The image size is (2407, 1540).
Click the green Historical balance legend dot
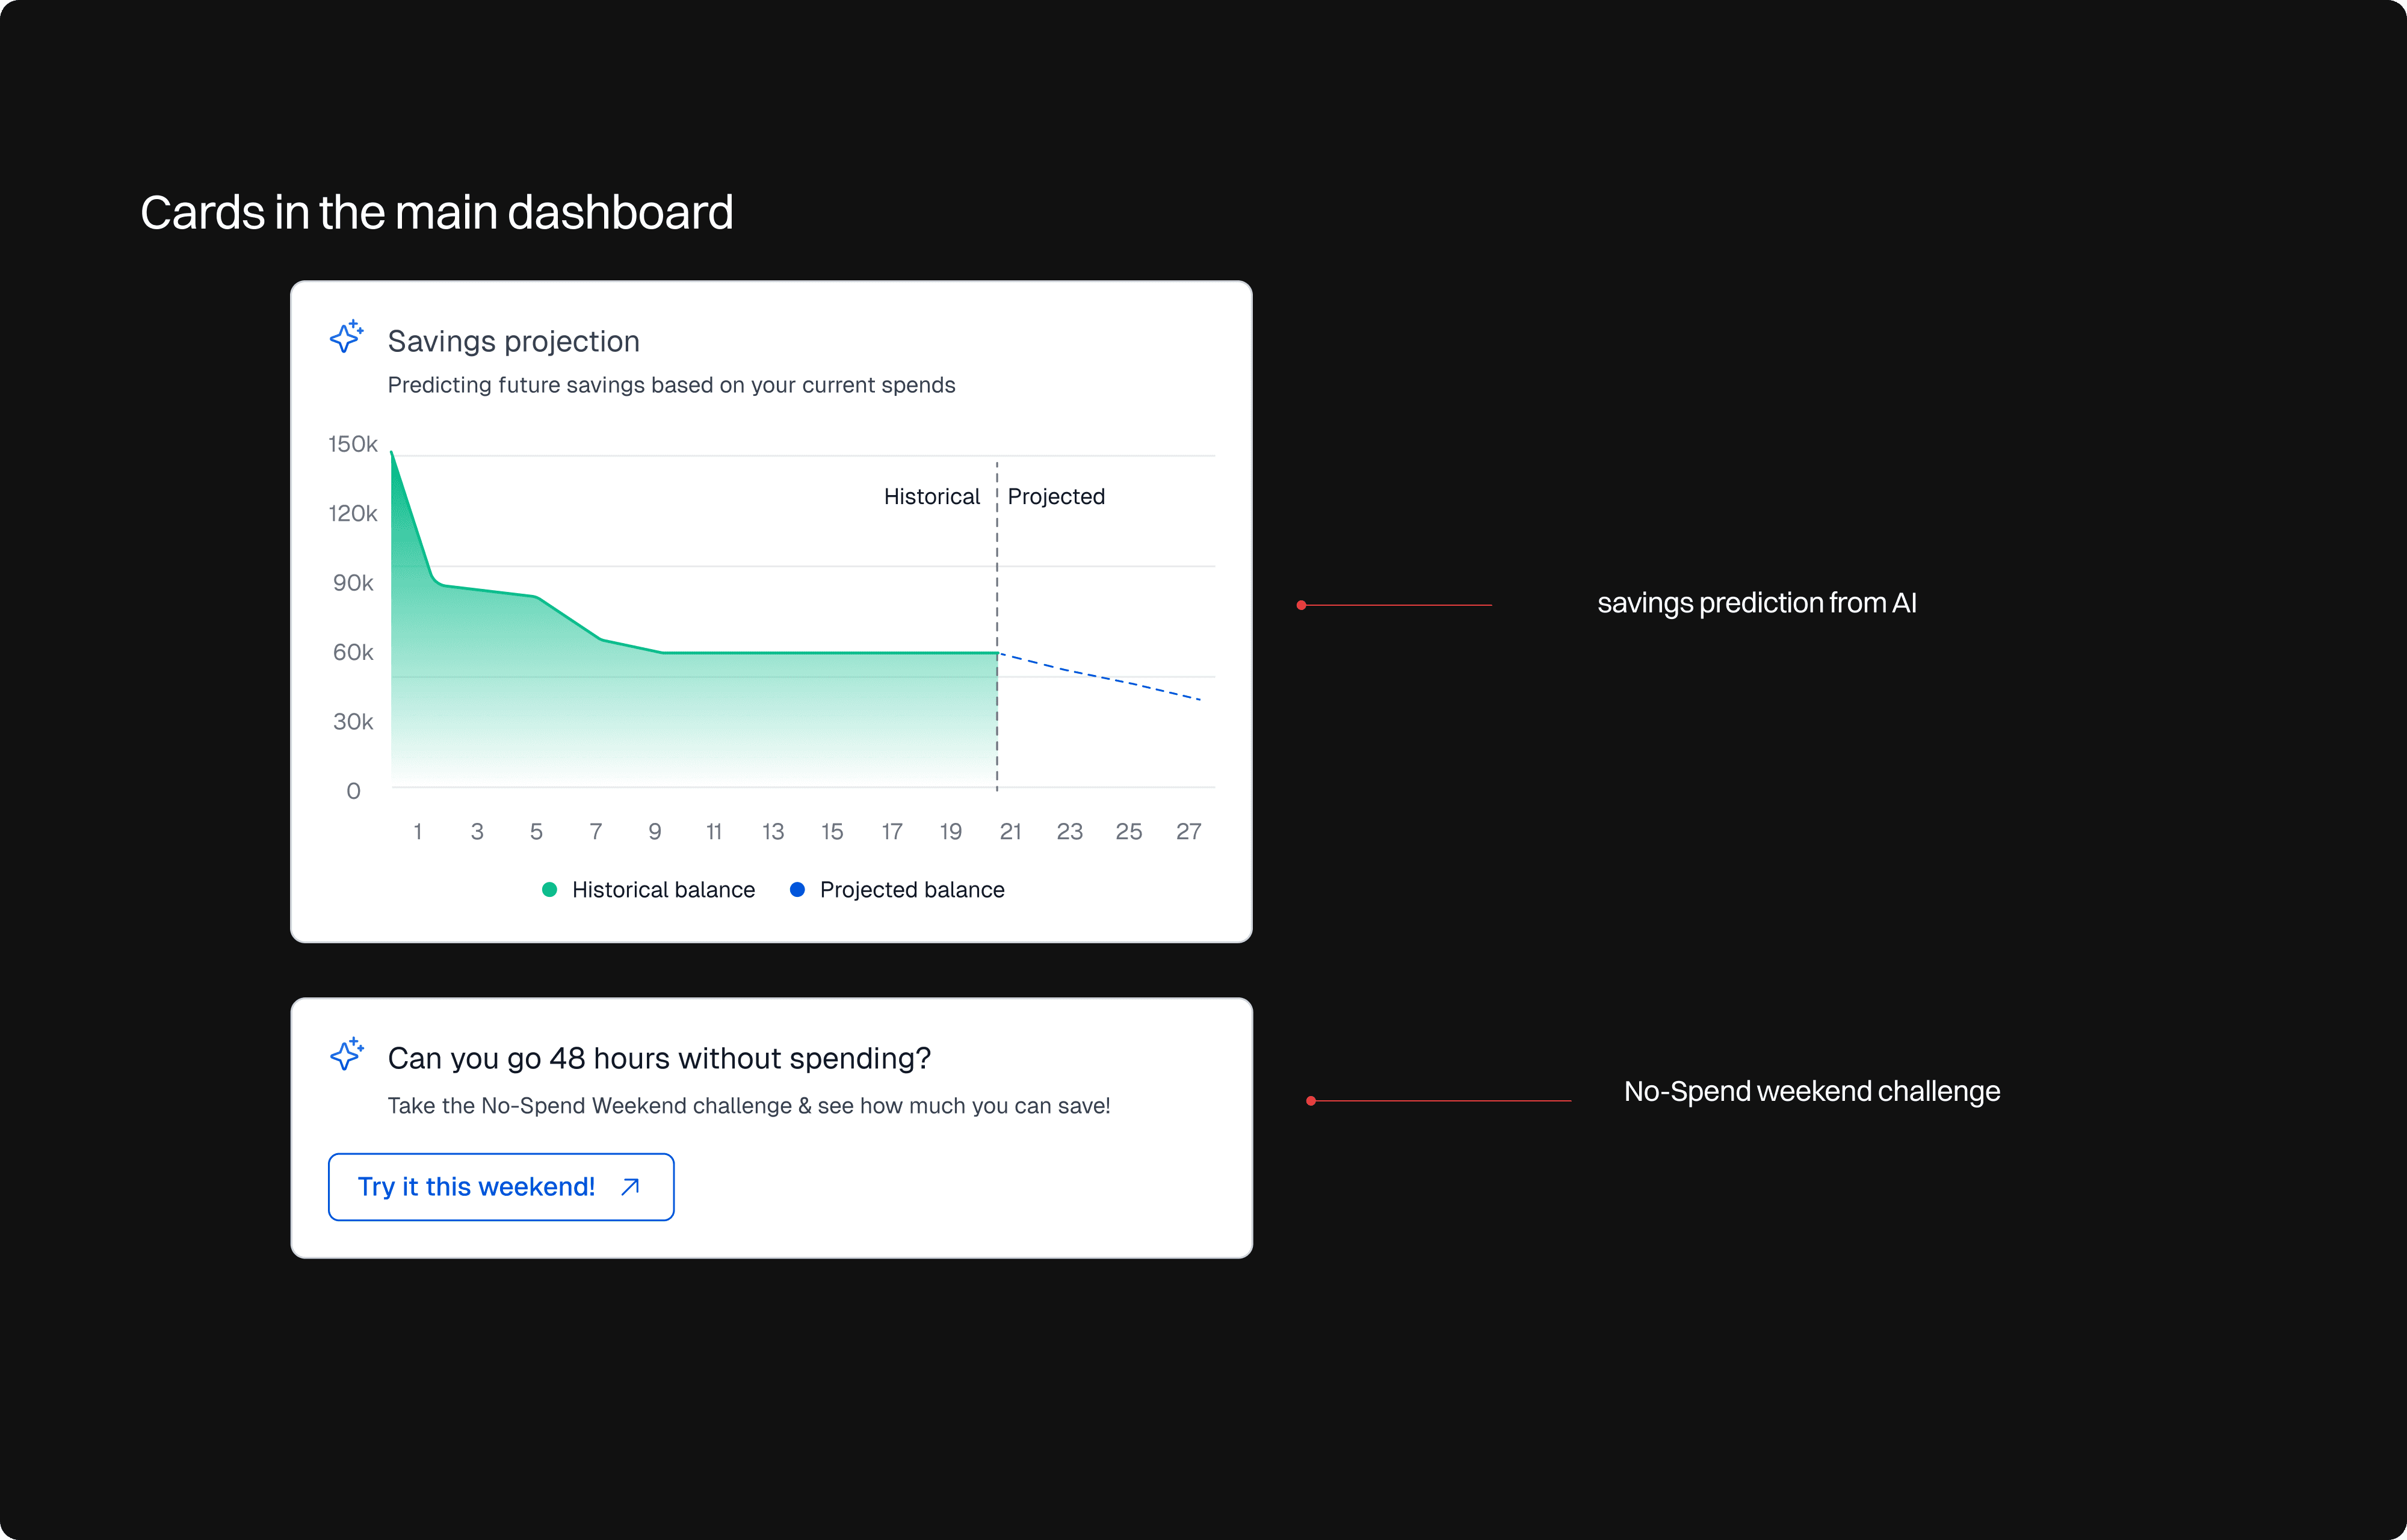pyautogui.click(x=549, y=890)
